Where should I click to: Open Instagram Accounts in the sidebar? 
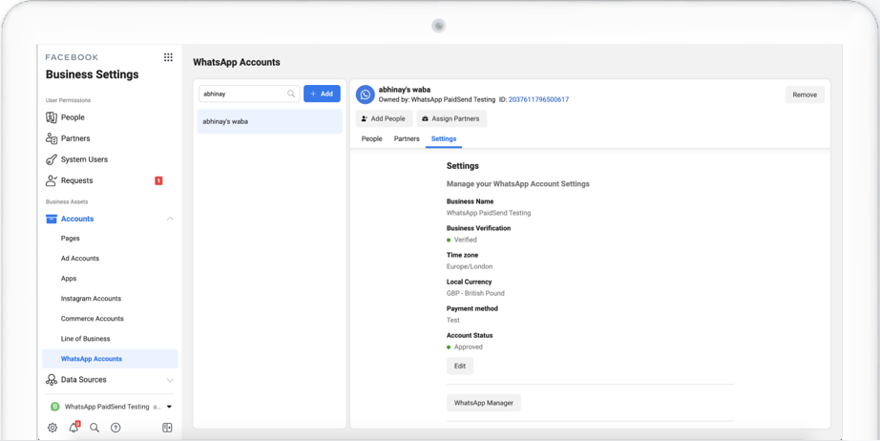point(91,299)
